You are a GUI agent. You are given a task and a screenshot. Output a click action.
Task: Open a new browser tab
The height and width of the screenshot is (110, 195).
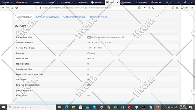coord(167,2)
